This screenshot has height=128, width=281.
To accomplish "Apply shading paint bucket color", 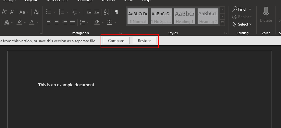I will click(97, 22).
